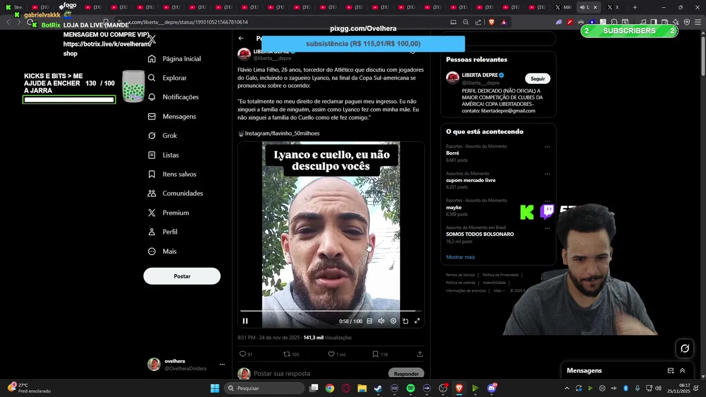The image size is (706, 397).
Task: Open Grok in the sidebar
Action: coord(163,136)
